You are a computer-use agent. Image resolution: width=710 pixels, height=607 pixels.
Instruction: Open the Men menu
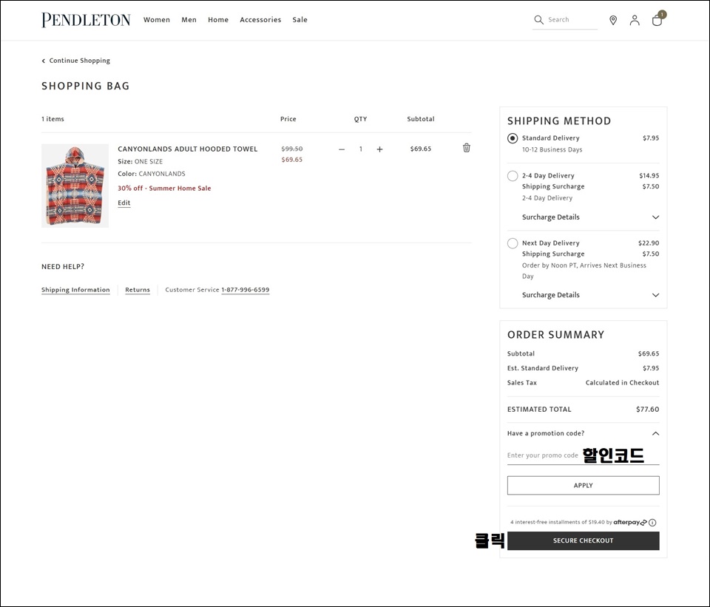pos(189,20)
